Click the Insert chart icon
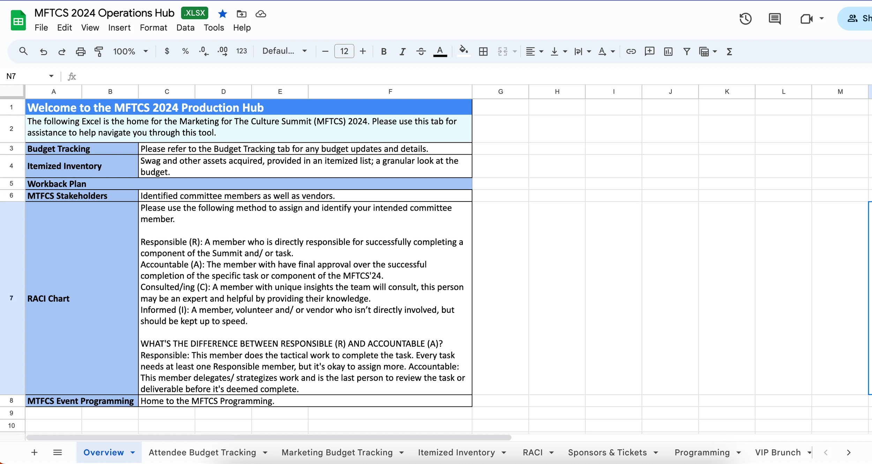The image size is (872, 464). [668, 52]
